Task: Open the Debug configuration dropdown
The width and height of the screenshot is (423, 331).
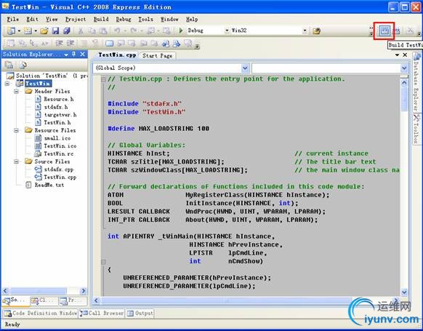Action: (x=227, y=31)
